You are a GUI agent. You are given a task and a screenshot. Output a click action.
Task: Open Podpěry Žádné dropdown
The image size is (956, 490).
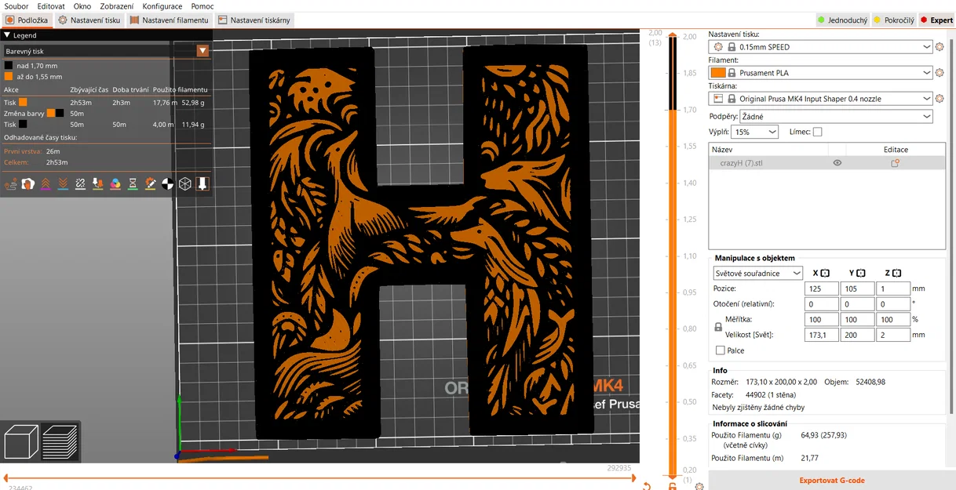(836, 116)
